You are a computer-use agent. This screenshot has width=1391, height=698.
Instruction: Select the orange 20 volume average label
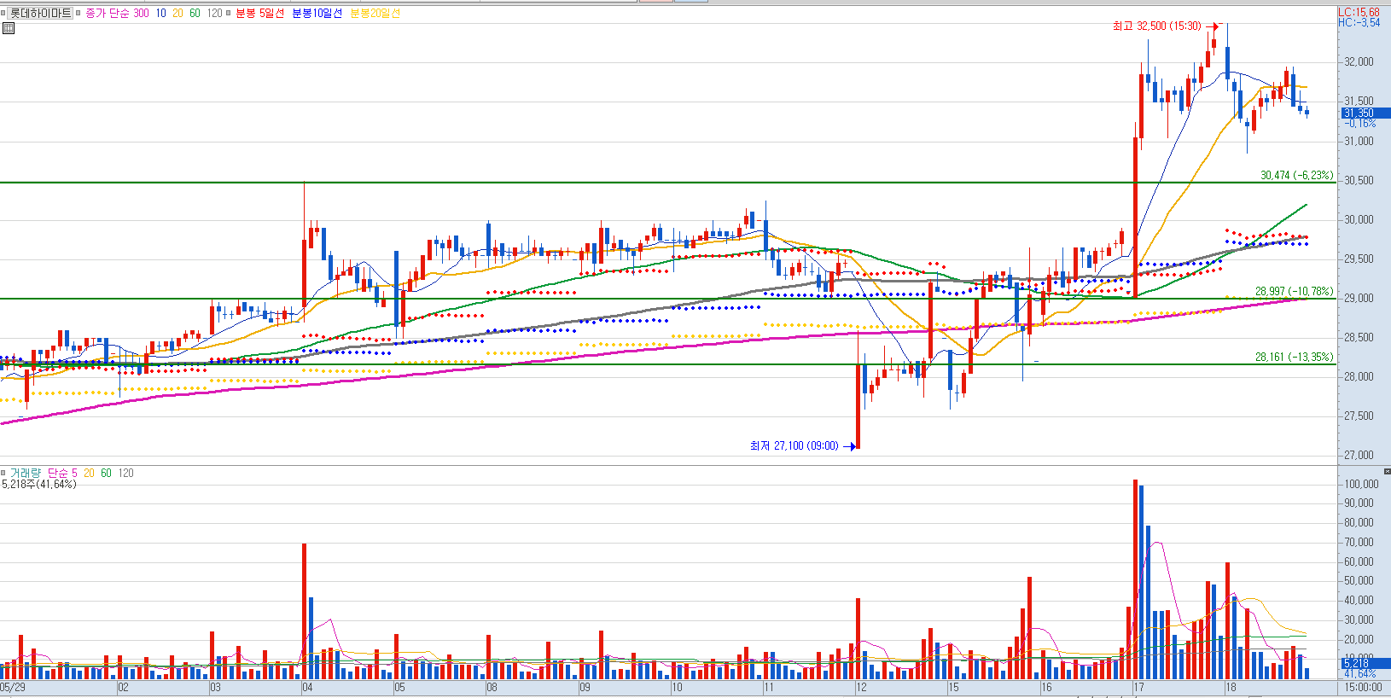click(89, 473)
